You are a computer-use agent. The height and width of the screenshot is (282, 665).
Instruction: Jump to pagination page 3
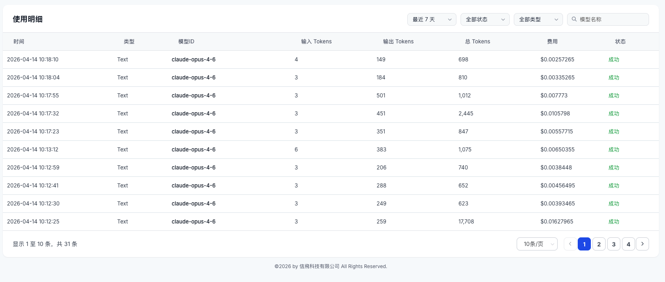pos(614,244)
